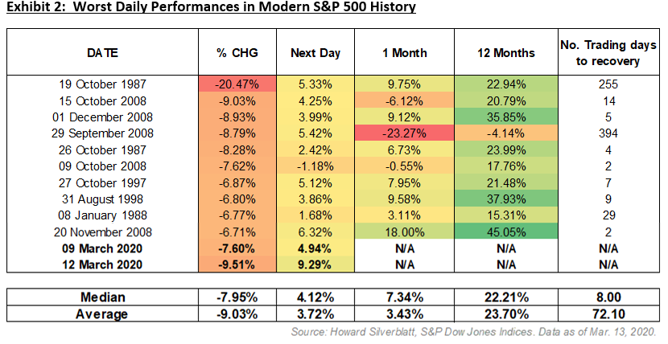Select the '12 Months' column header
The width and height of the screenshot is (668, 344).
pyautogui.click(x=505, y=53)
